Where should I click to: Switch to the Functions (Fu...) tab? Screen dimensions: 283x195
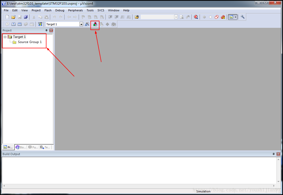click(33, 147)
